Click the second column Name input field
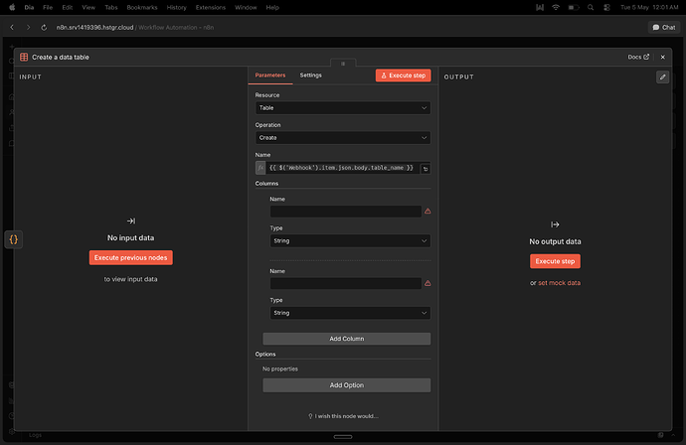The width and height of the screenshot is (686, 445). pyautogui.click(x=346, y=284)
